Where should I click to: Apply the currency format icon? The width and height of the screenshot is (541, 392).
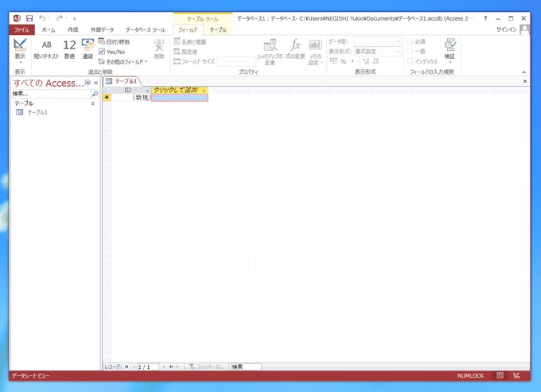(x=333, y=61)
